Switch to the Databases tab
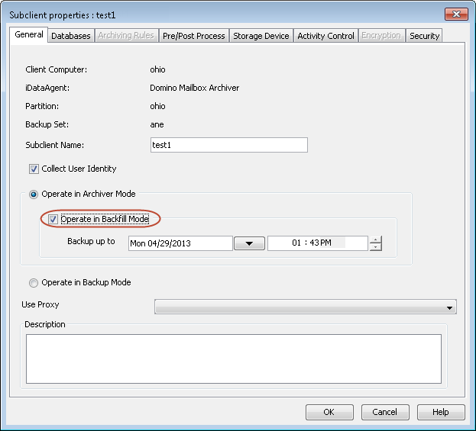 coord(70,36)
